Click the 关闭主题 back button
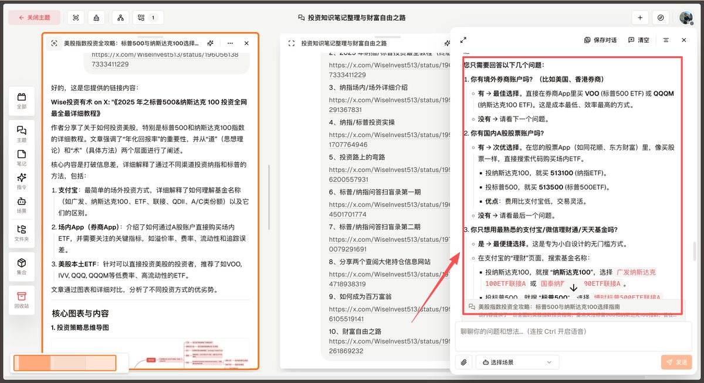The height and width of the screenshot is (383, 704). 34,18
